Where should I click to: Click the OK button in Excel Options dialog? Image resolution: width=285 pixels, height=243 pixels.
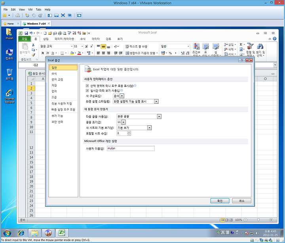(x=220, y=201)
